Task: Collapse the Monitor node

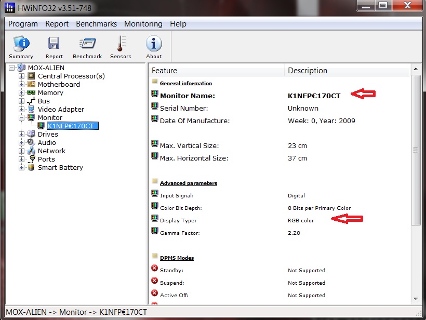Action: pyautogui.click(x=21, y=117)
